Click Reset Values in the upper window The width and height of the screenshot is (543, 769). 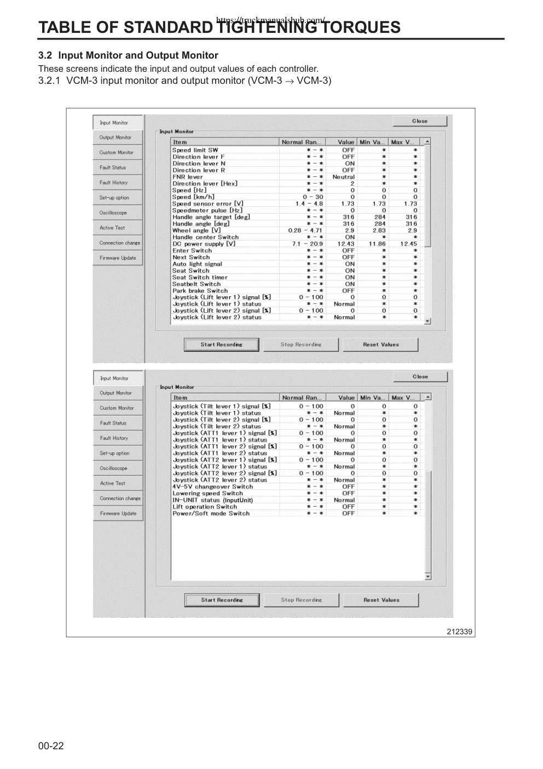[381, 345]
